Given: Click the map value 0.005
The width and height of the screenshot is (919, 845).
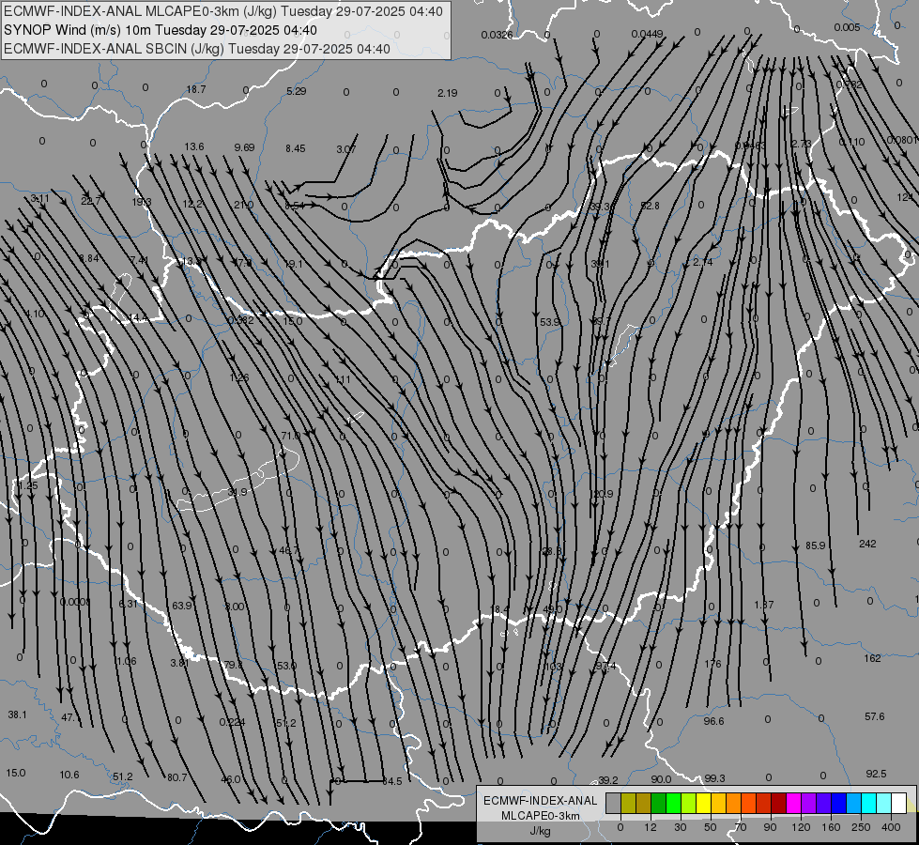Looking at the screenshot, I should tap(847, 27).
